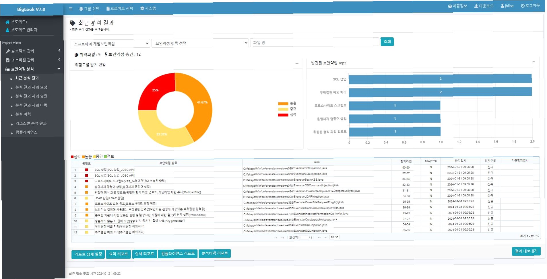Click page number input field
The height and width of the screenshot is (279, 547).
click(x=303, y=237)
